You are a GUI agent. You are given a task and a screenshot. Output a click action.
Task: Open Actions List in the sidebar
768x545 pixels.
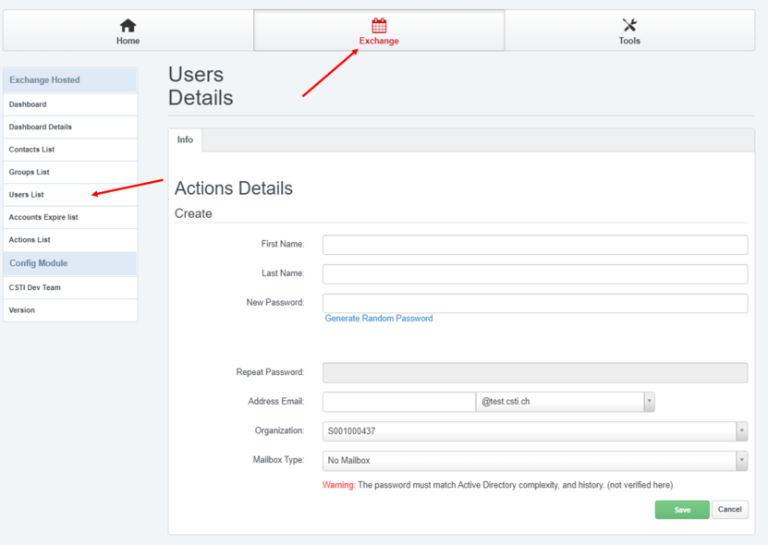(x=70, y=240)
